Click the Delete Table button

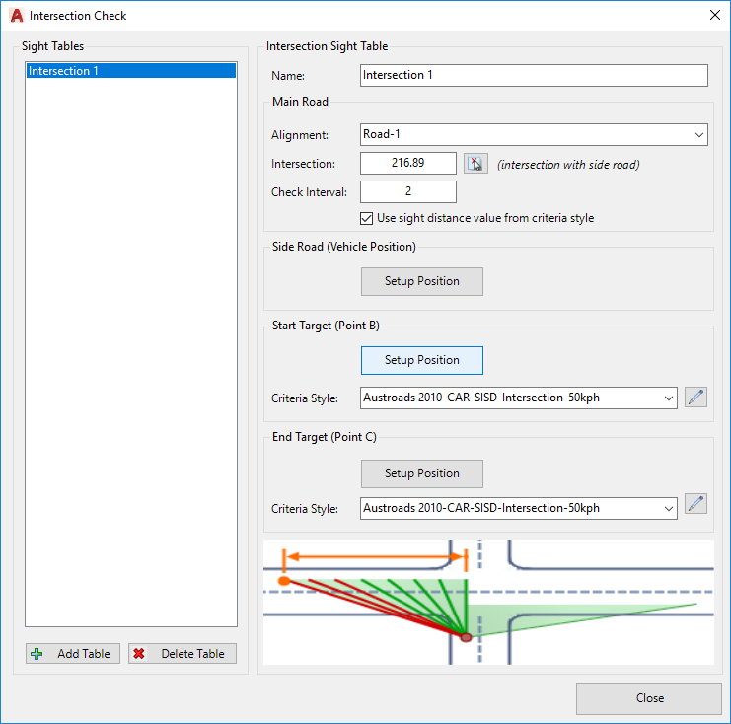pyautogui.click(x=182, y=653)
